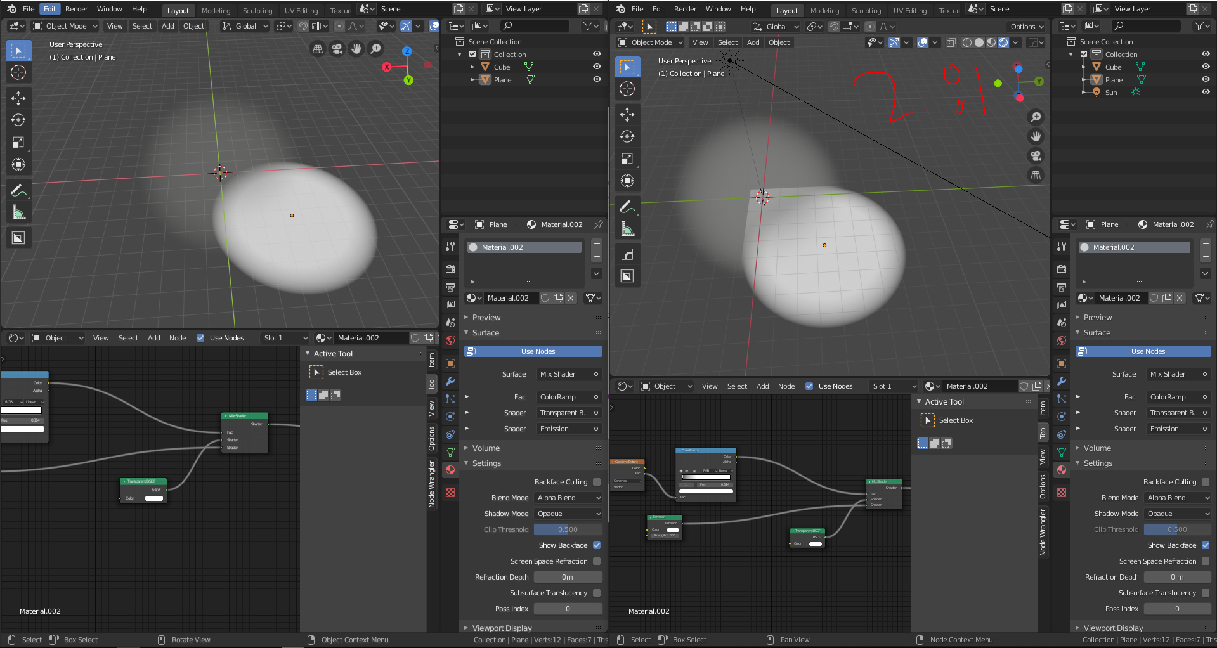Select the Scale tool in left viewport
Image resolution: width=1217 pixels, height=648 pixels.
[18, 142]
